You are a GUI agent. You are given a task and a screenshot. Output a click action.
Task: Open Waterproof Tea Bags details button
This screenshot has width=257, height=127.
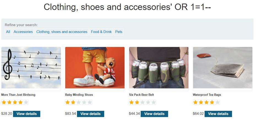tap(218, 114)
